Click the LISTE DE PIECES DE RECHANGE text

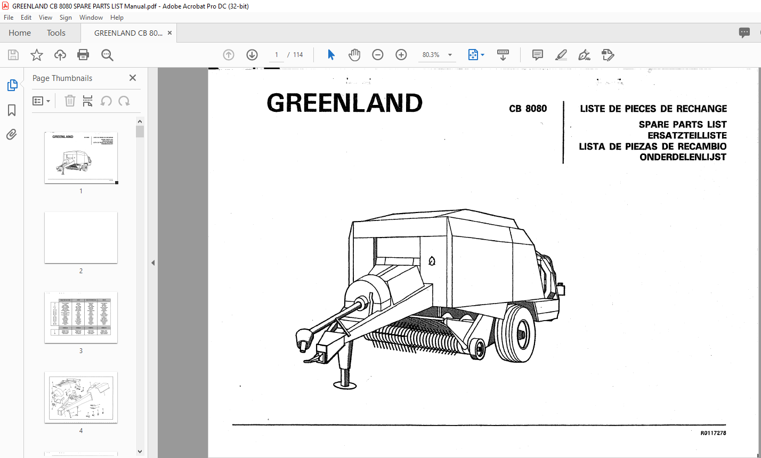653,109
